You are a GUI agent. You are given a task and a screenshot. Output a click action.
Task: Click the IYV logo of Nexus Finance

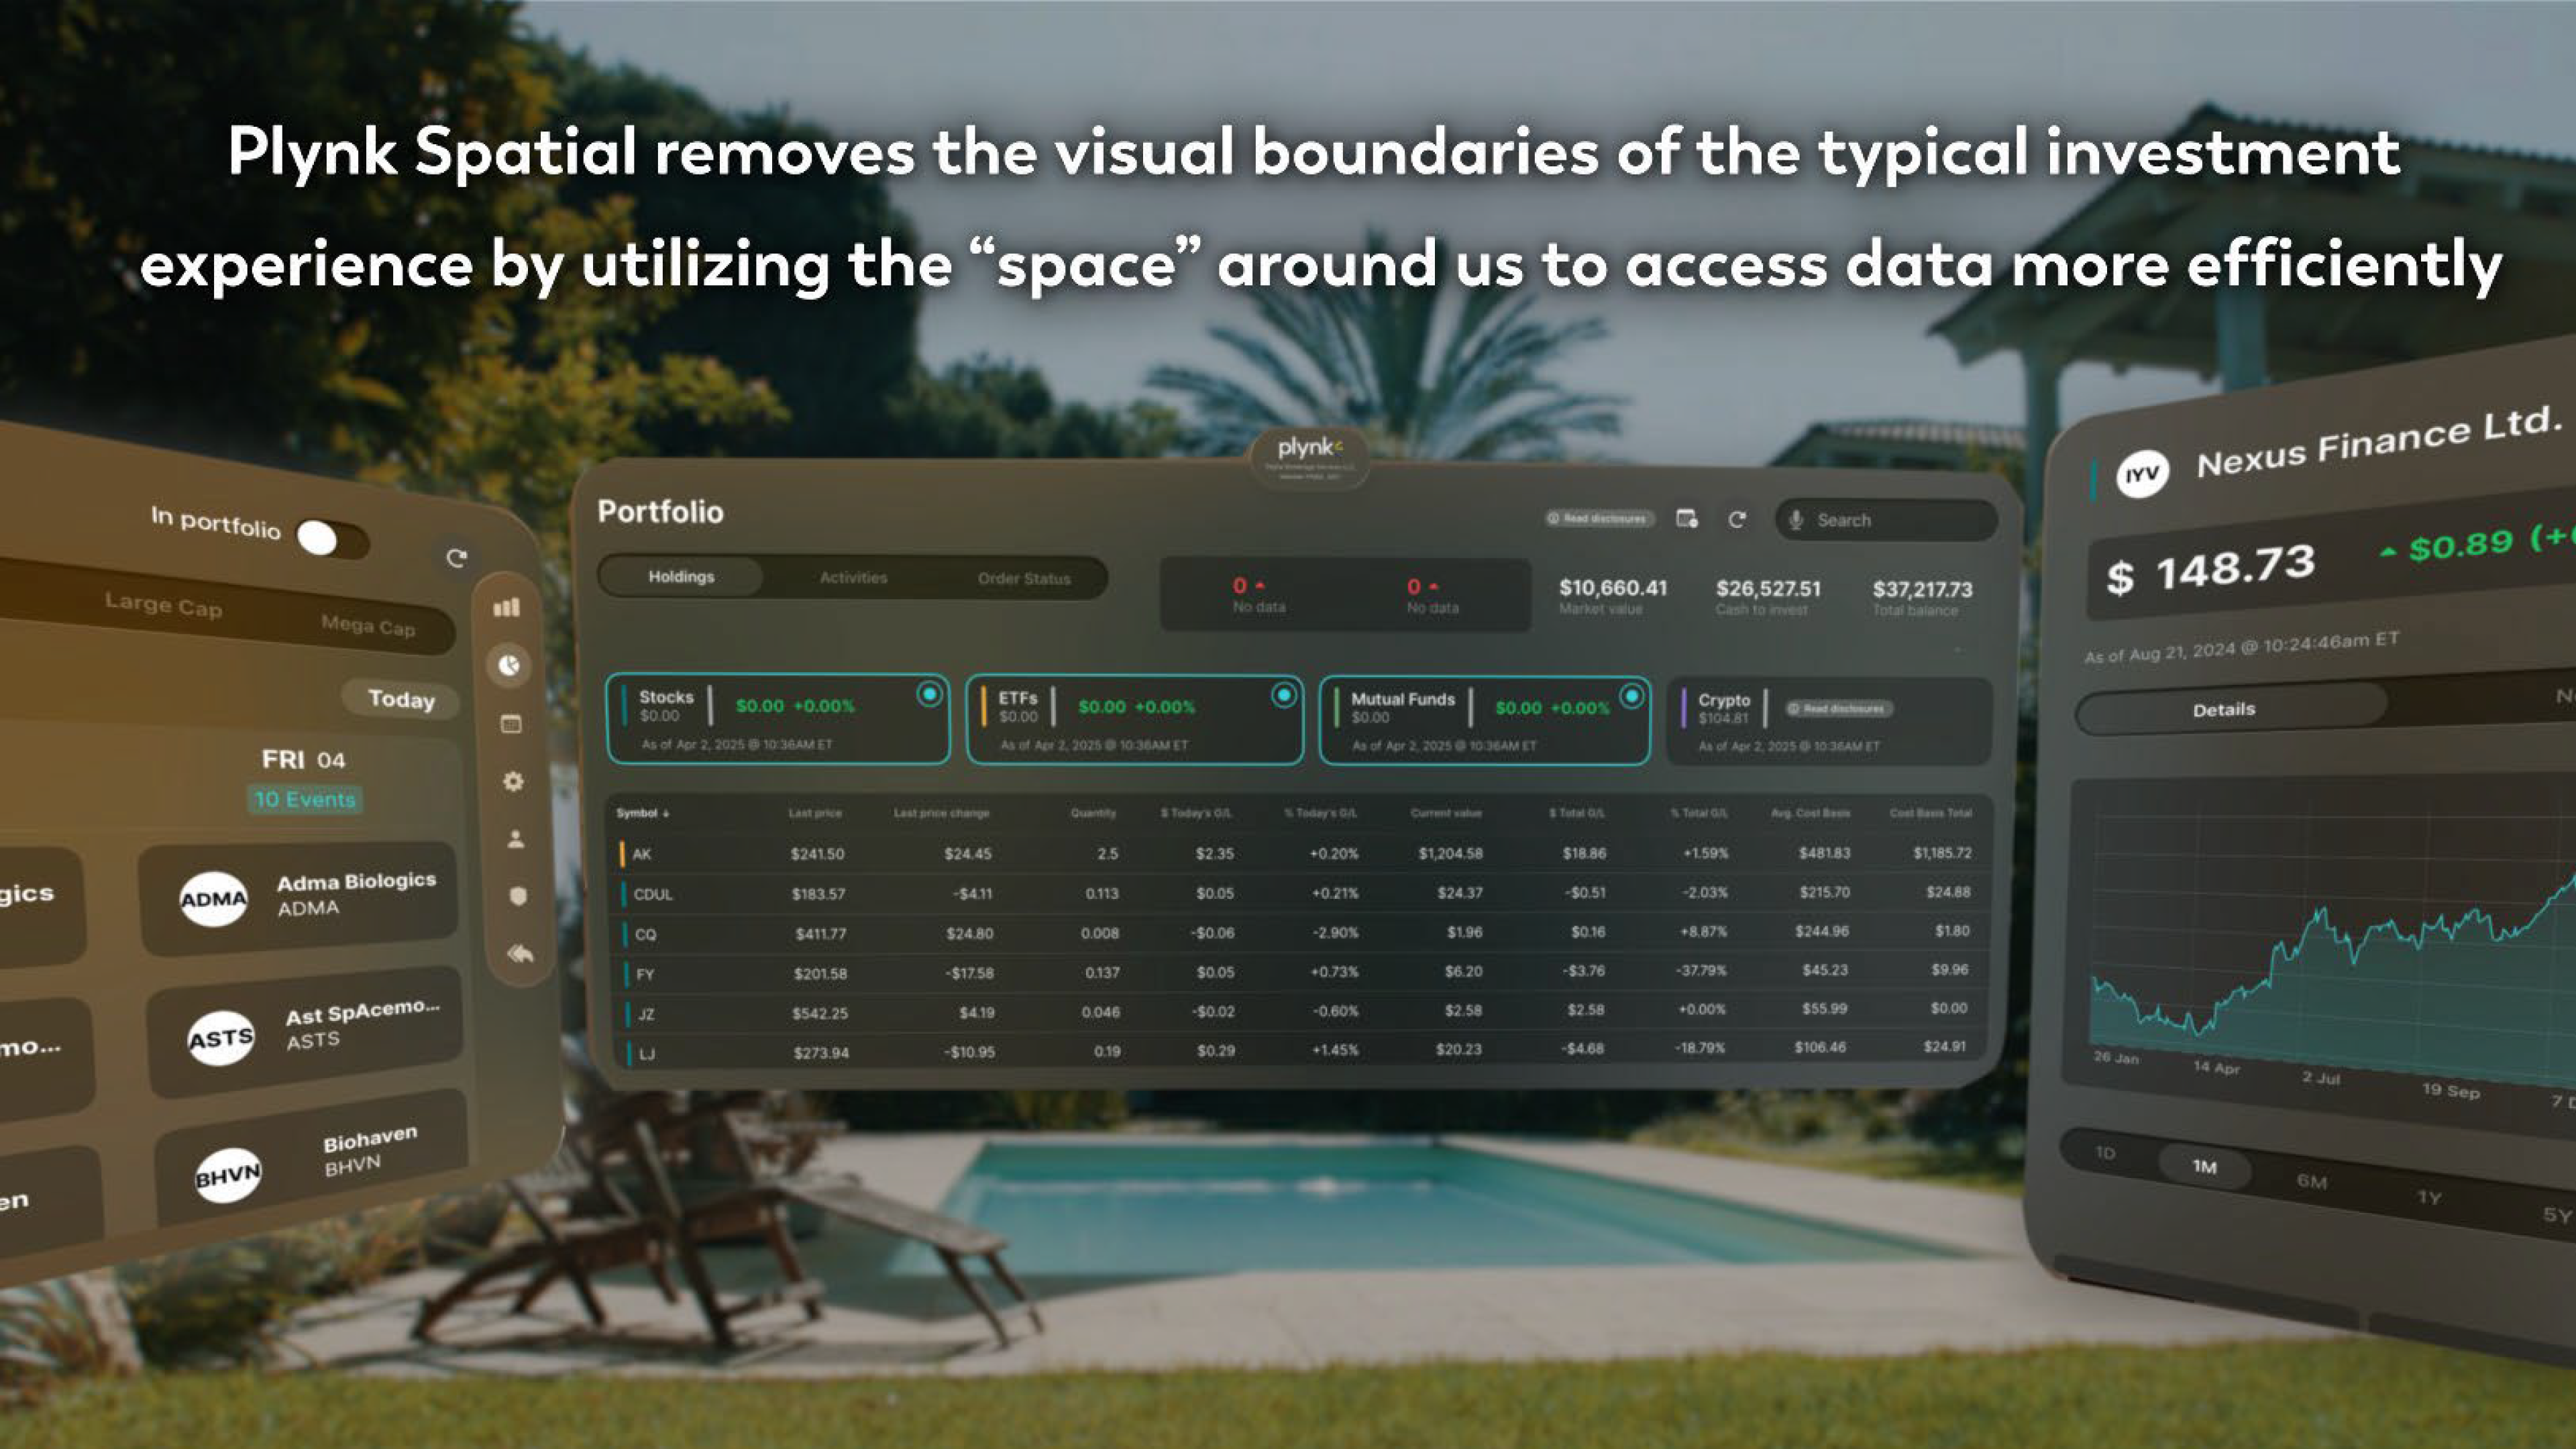(2142, 474)
